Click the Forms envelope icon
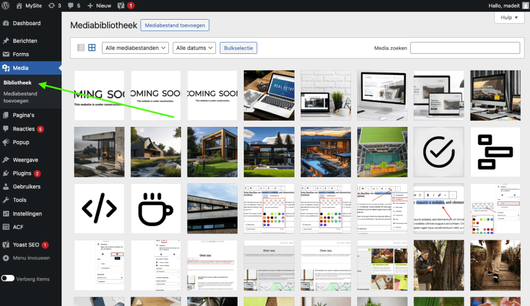Image resolution: width=530 pixels, height=306 pixels. [x=6, y=54]
